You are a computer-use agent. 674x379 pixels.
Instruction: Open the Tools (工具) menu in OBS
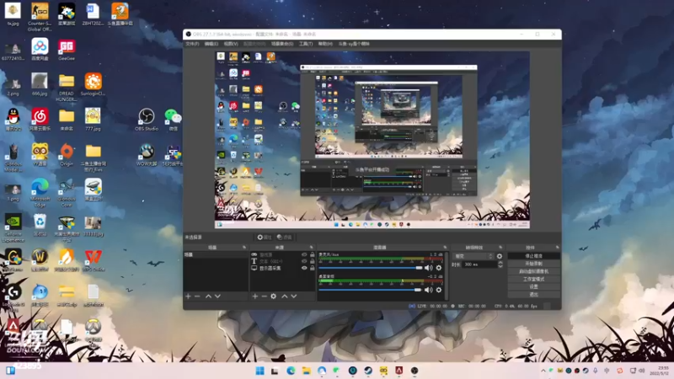coord(306,44)
